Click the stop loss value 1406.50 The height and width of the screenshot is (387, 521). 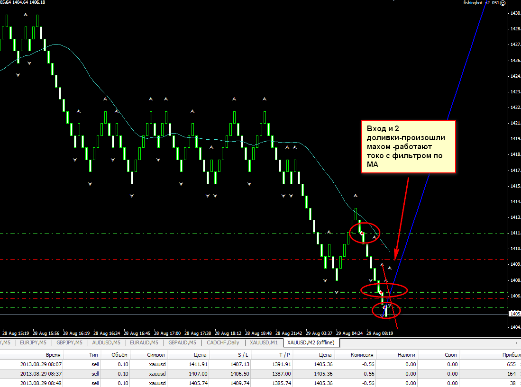click(239, 374)
